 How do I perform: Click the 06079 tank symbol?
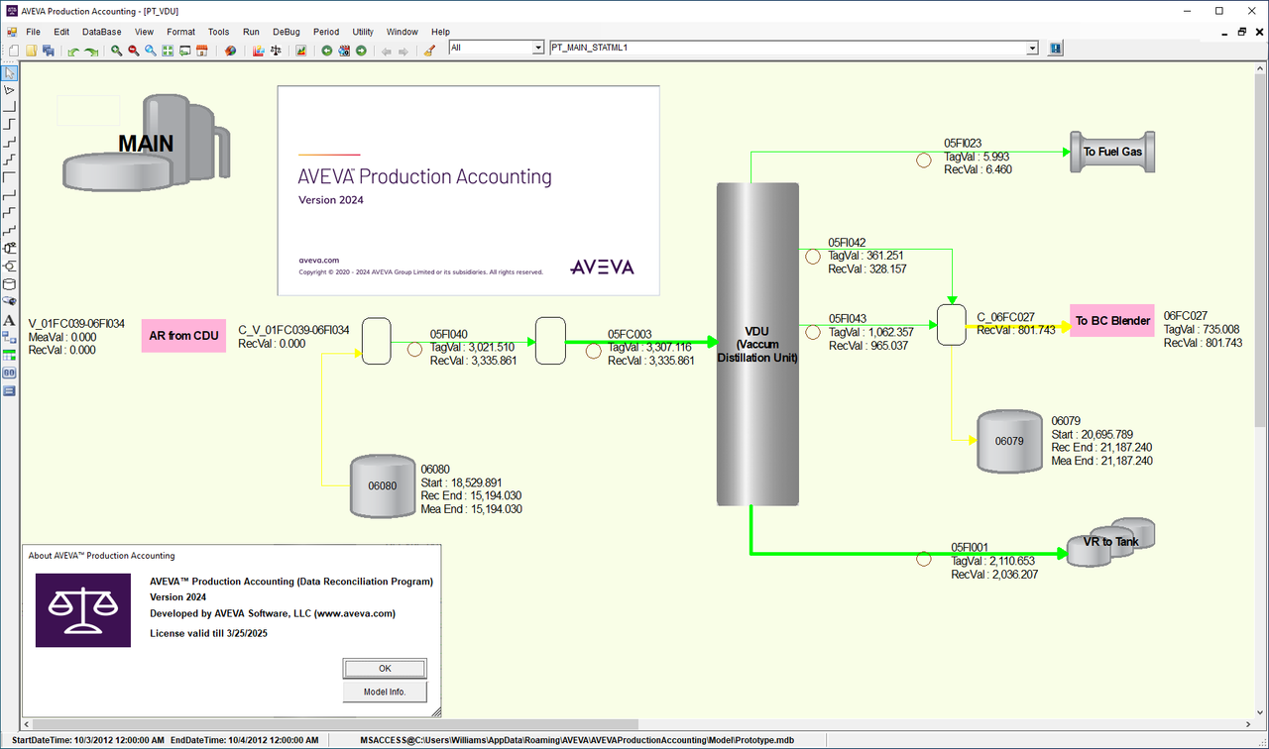(1010, 440)
